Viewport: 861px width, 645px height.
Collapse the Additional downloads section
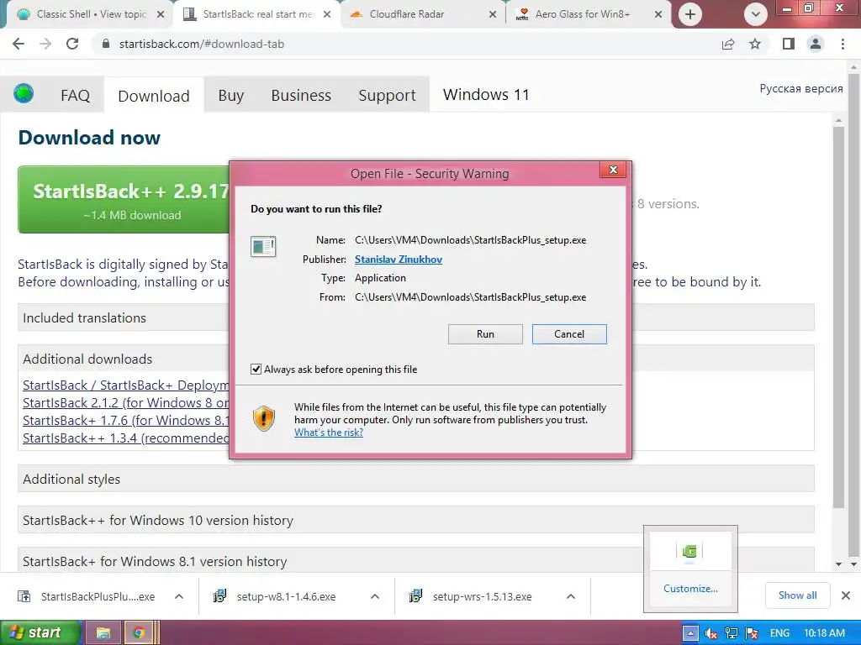tap(415, 359)
